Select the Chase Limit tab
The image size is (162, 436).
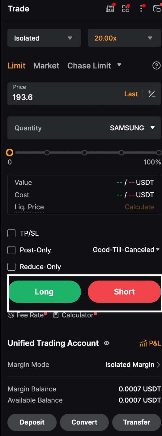coord(89,66)
